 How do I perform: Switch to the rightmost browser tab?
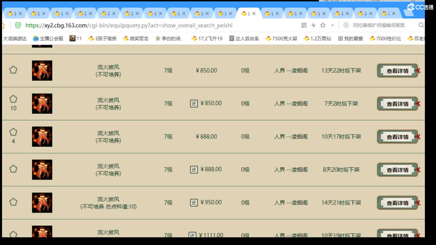click(x=386, y=13)
